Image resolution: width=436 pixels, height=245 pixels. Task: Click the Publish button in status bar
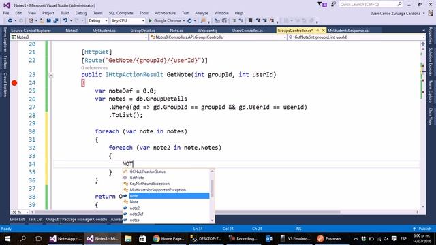(x=422, y=229)
